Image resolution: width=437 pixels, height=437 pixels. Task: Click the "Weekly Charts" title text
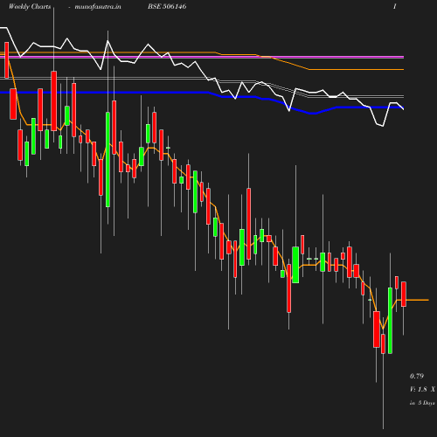pyautogui.click(x=30, y=7)
